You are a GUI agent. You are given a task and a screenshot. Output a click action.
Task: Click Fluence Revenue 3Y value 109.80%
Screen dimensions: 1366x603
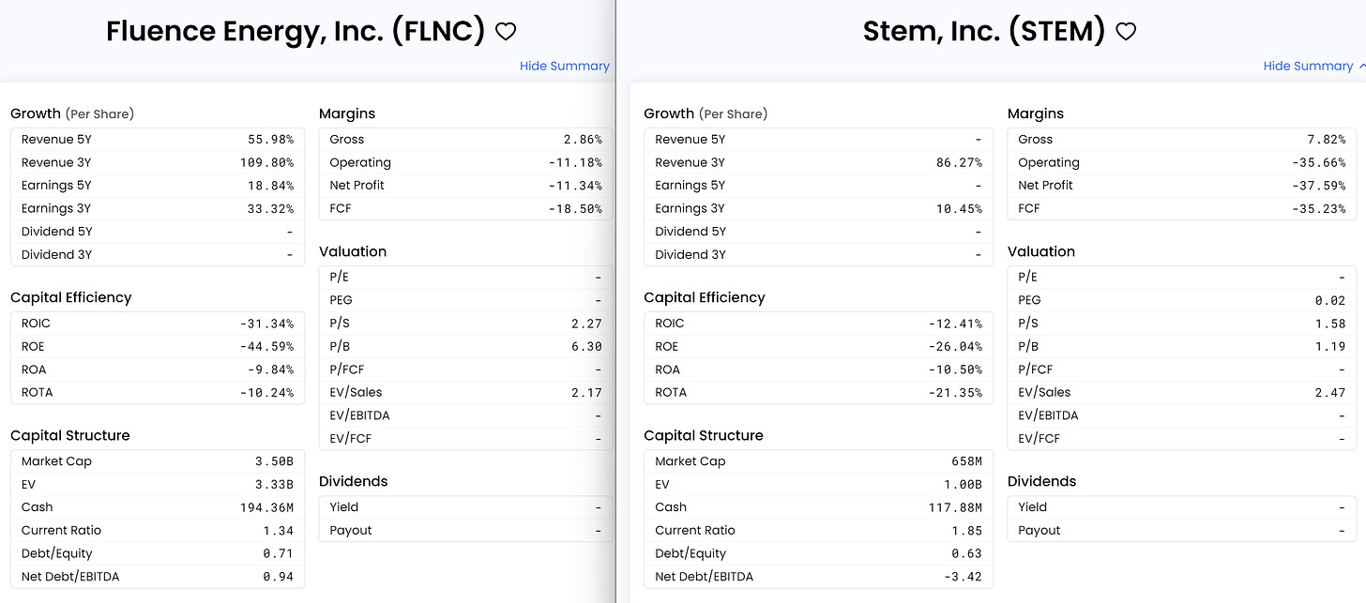click(x=266, y=162)
